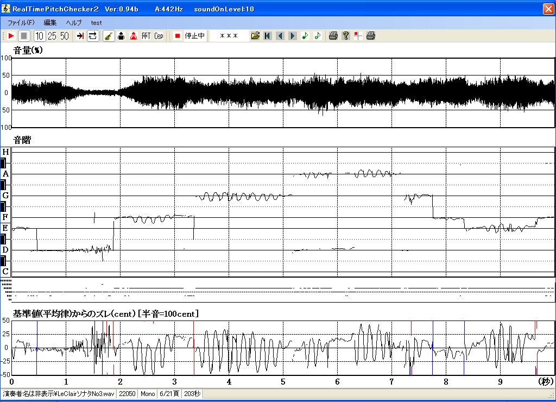Image resolution: width=556 pixels, height=402 pixels.
Task: Click the arrow-to-red-bar toolbar icon
Action: (80, 36)
